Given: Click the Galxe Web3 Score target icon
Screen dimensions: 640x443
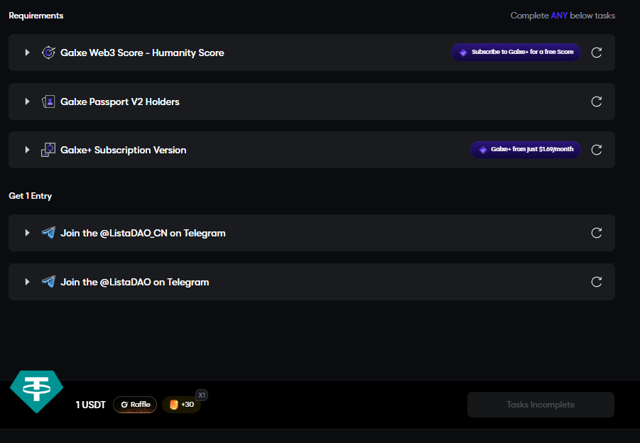Looking at the screenshot, I should pyautogui.click(x=48, y=53).
